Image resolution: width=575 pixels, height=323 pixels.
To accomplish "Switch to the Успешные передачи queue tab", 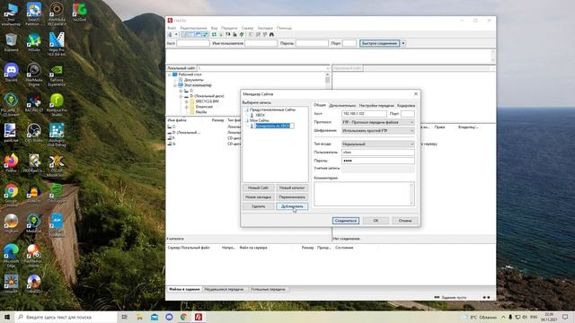I will (268, 289).
